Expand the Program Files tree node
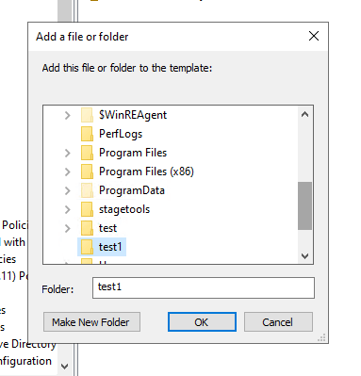The image size is (361, 376). click(67, 153)
